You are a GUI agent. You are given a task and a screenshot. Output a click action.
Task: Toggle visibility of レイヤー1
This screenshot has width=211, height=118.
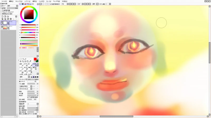[x=2, y=27]
